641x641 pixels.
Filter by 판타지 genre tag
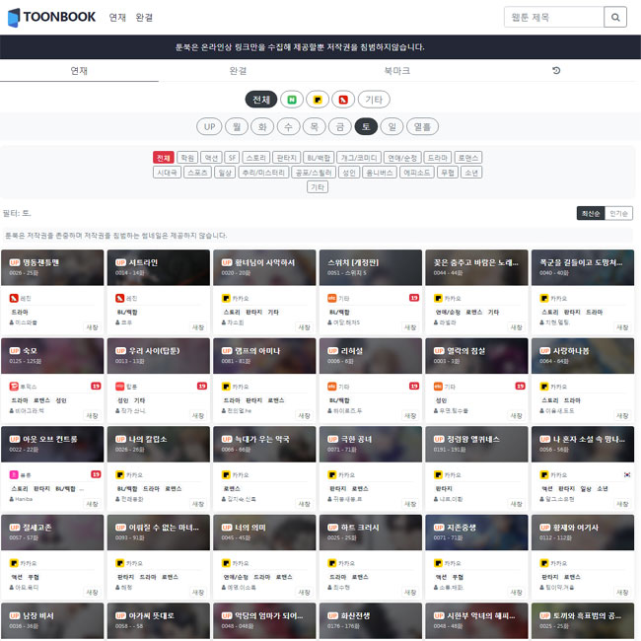click(286, 158)
